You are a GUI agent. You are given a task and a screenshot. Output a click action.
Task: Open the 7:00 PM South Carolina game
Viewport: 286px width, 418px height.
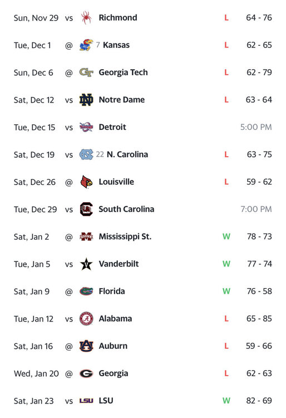tap(256, 209)
